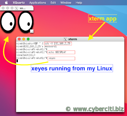Click the terminal cursor block
The width and height of the screenshot is (127, 116).
(17, 61)
